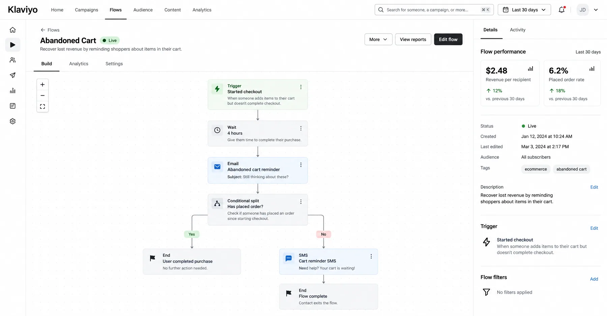Select the Yes branch label
This screenshot has height=316, width=607.
point(192,234)
